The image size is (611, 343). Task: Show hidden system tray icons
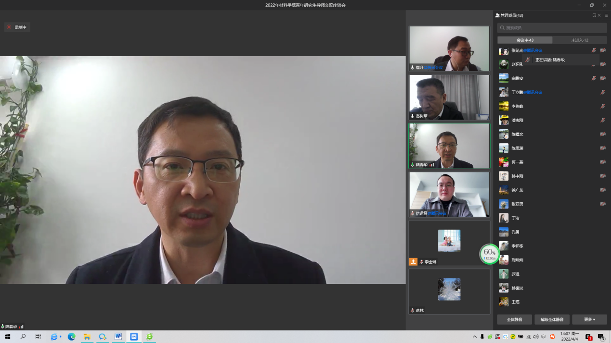coord(474,337)
